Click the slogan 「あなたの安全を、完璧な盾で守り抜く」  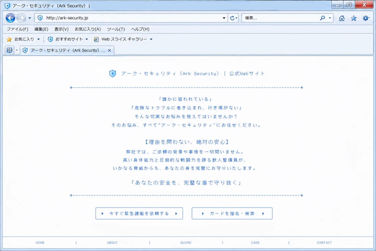coord(186,183)
